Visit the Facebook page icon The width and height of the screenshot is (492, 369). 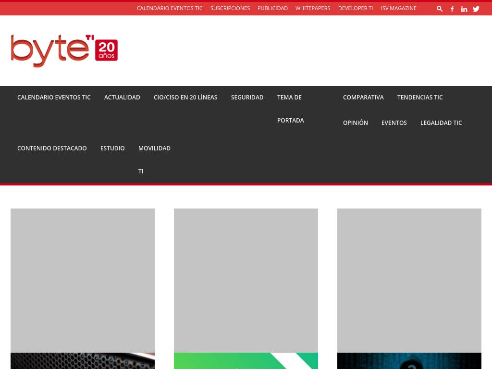(x=452, y=9)
